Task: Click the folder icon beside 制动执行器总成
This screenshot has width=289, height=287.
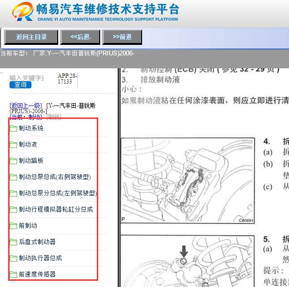Action: pyautogui.click(x=13, y=258)
